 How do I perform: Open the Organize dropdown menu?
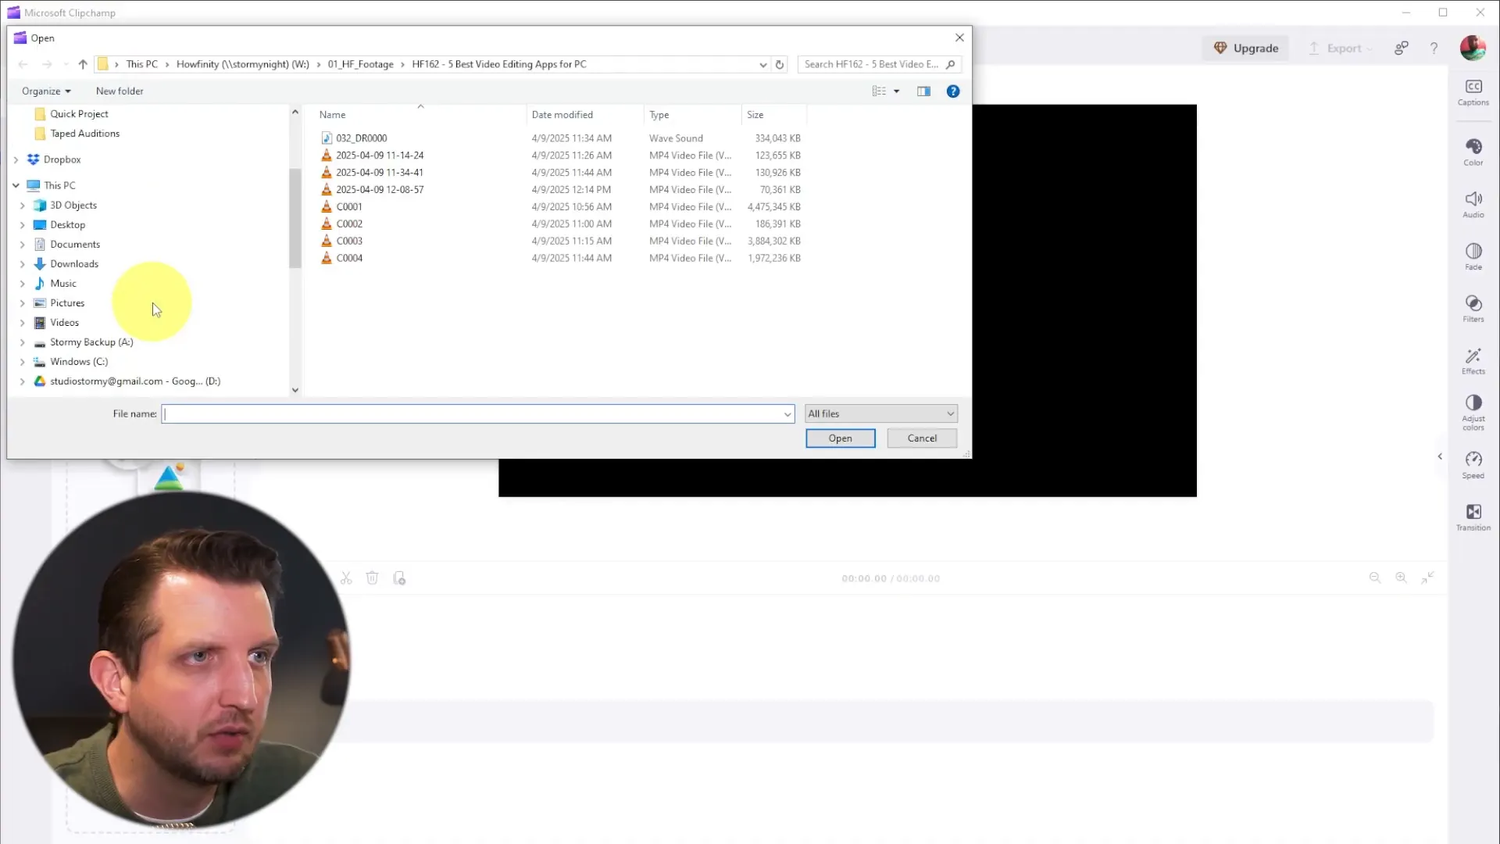click(46, 91)
